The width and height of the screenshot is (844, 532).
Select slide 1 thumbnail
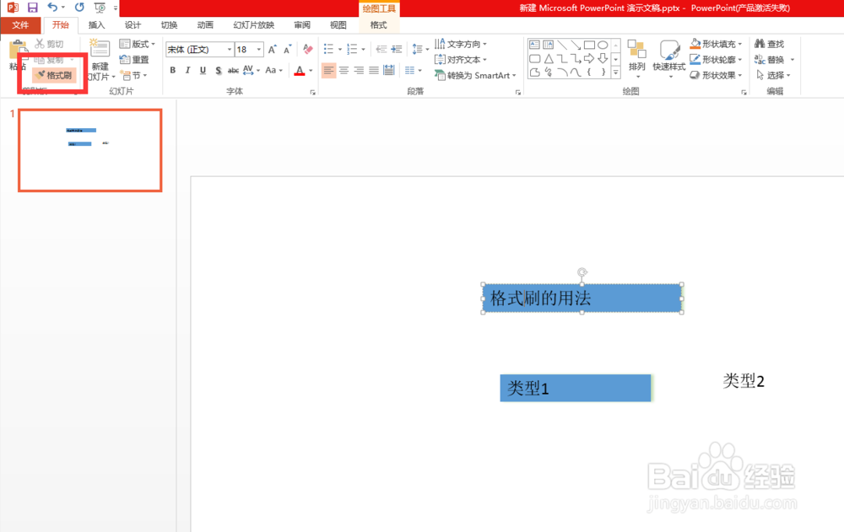90,150
